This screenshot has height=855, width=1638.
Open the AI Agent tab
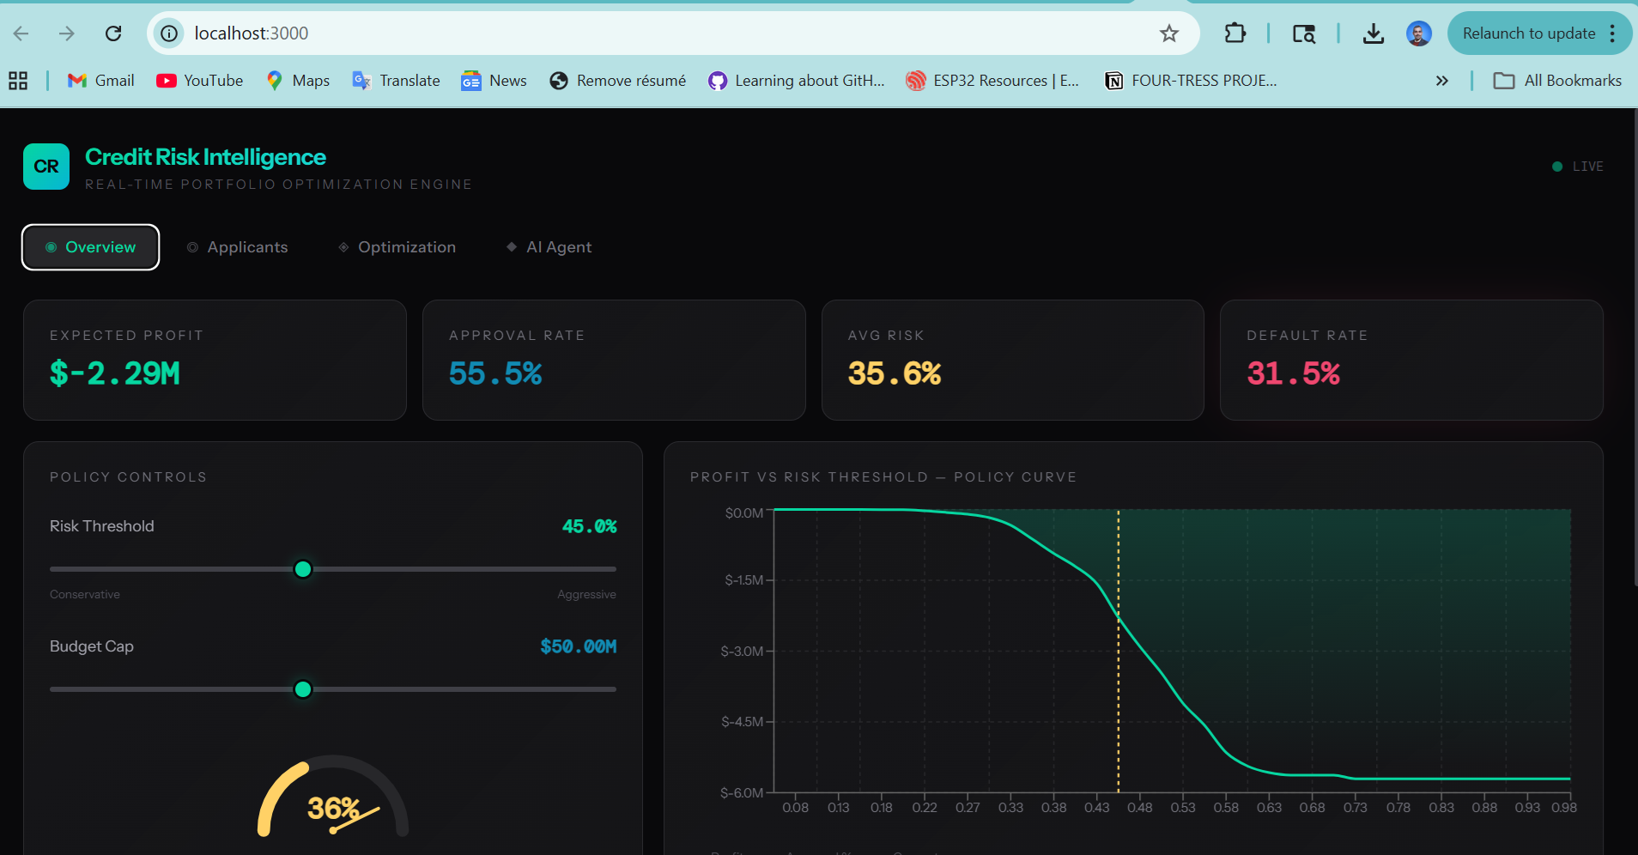549,247
